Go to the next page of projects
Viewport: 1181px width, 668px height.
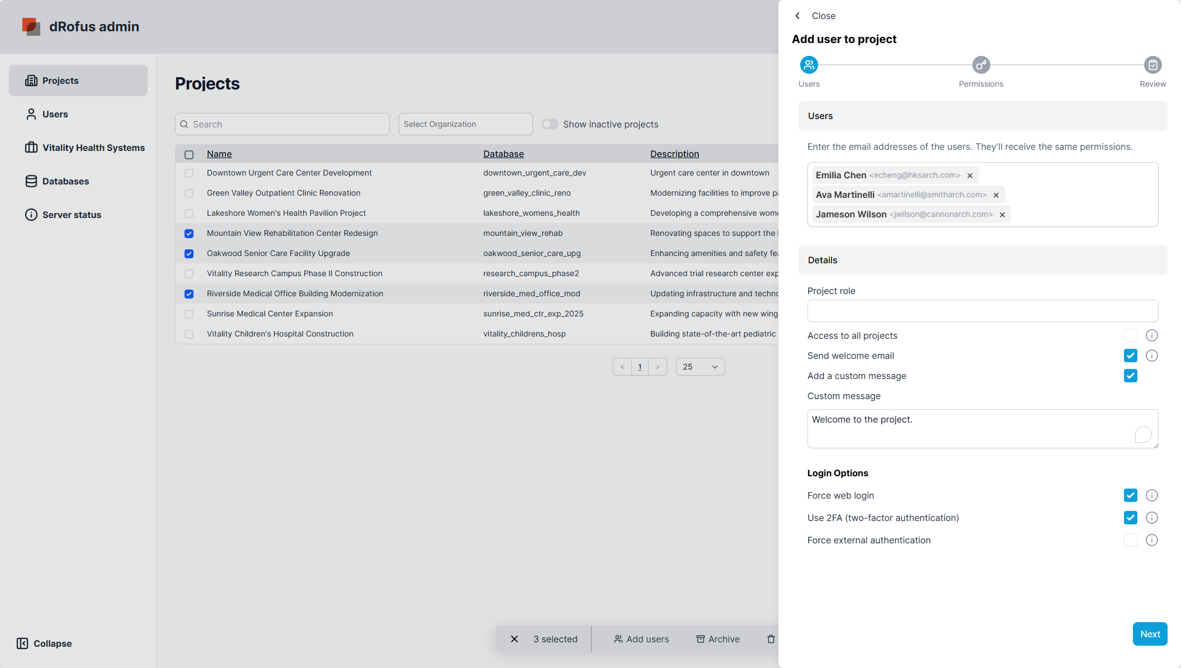pyautogui.click(x=658, y=367)
